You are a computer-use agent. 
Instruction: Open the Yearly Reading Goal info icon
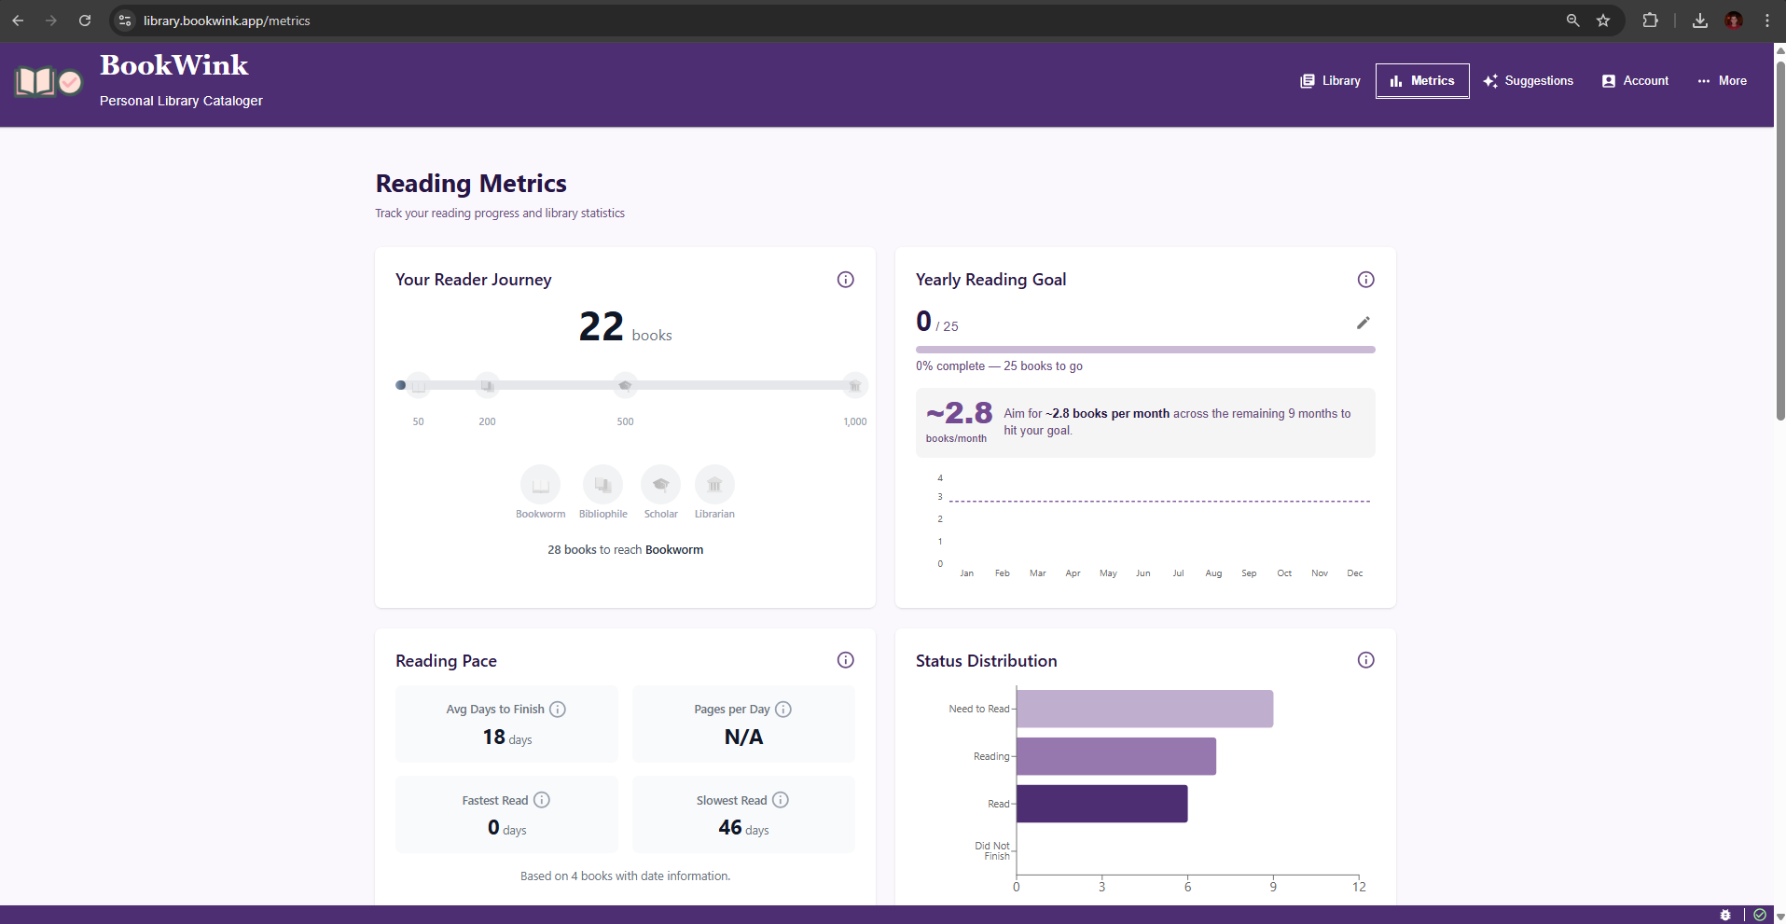[x=1365, y=280]
